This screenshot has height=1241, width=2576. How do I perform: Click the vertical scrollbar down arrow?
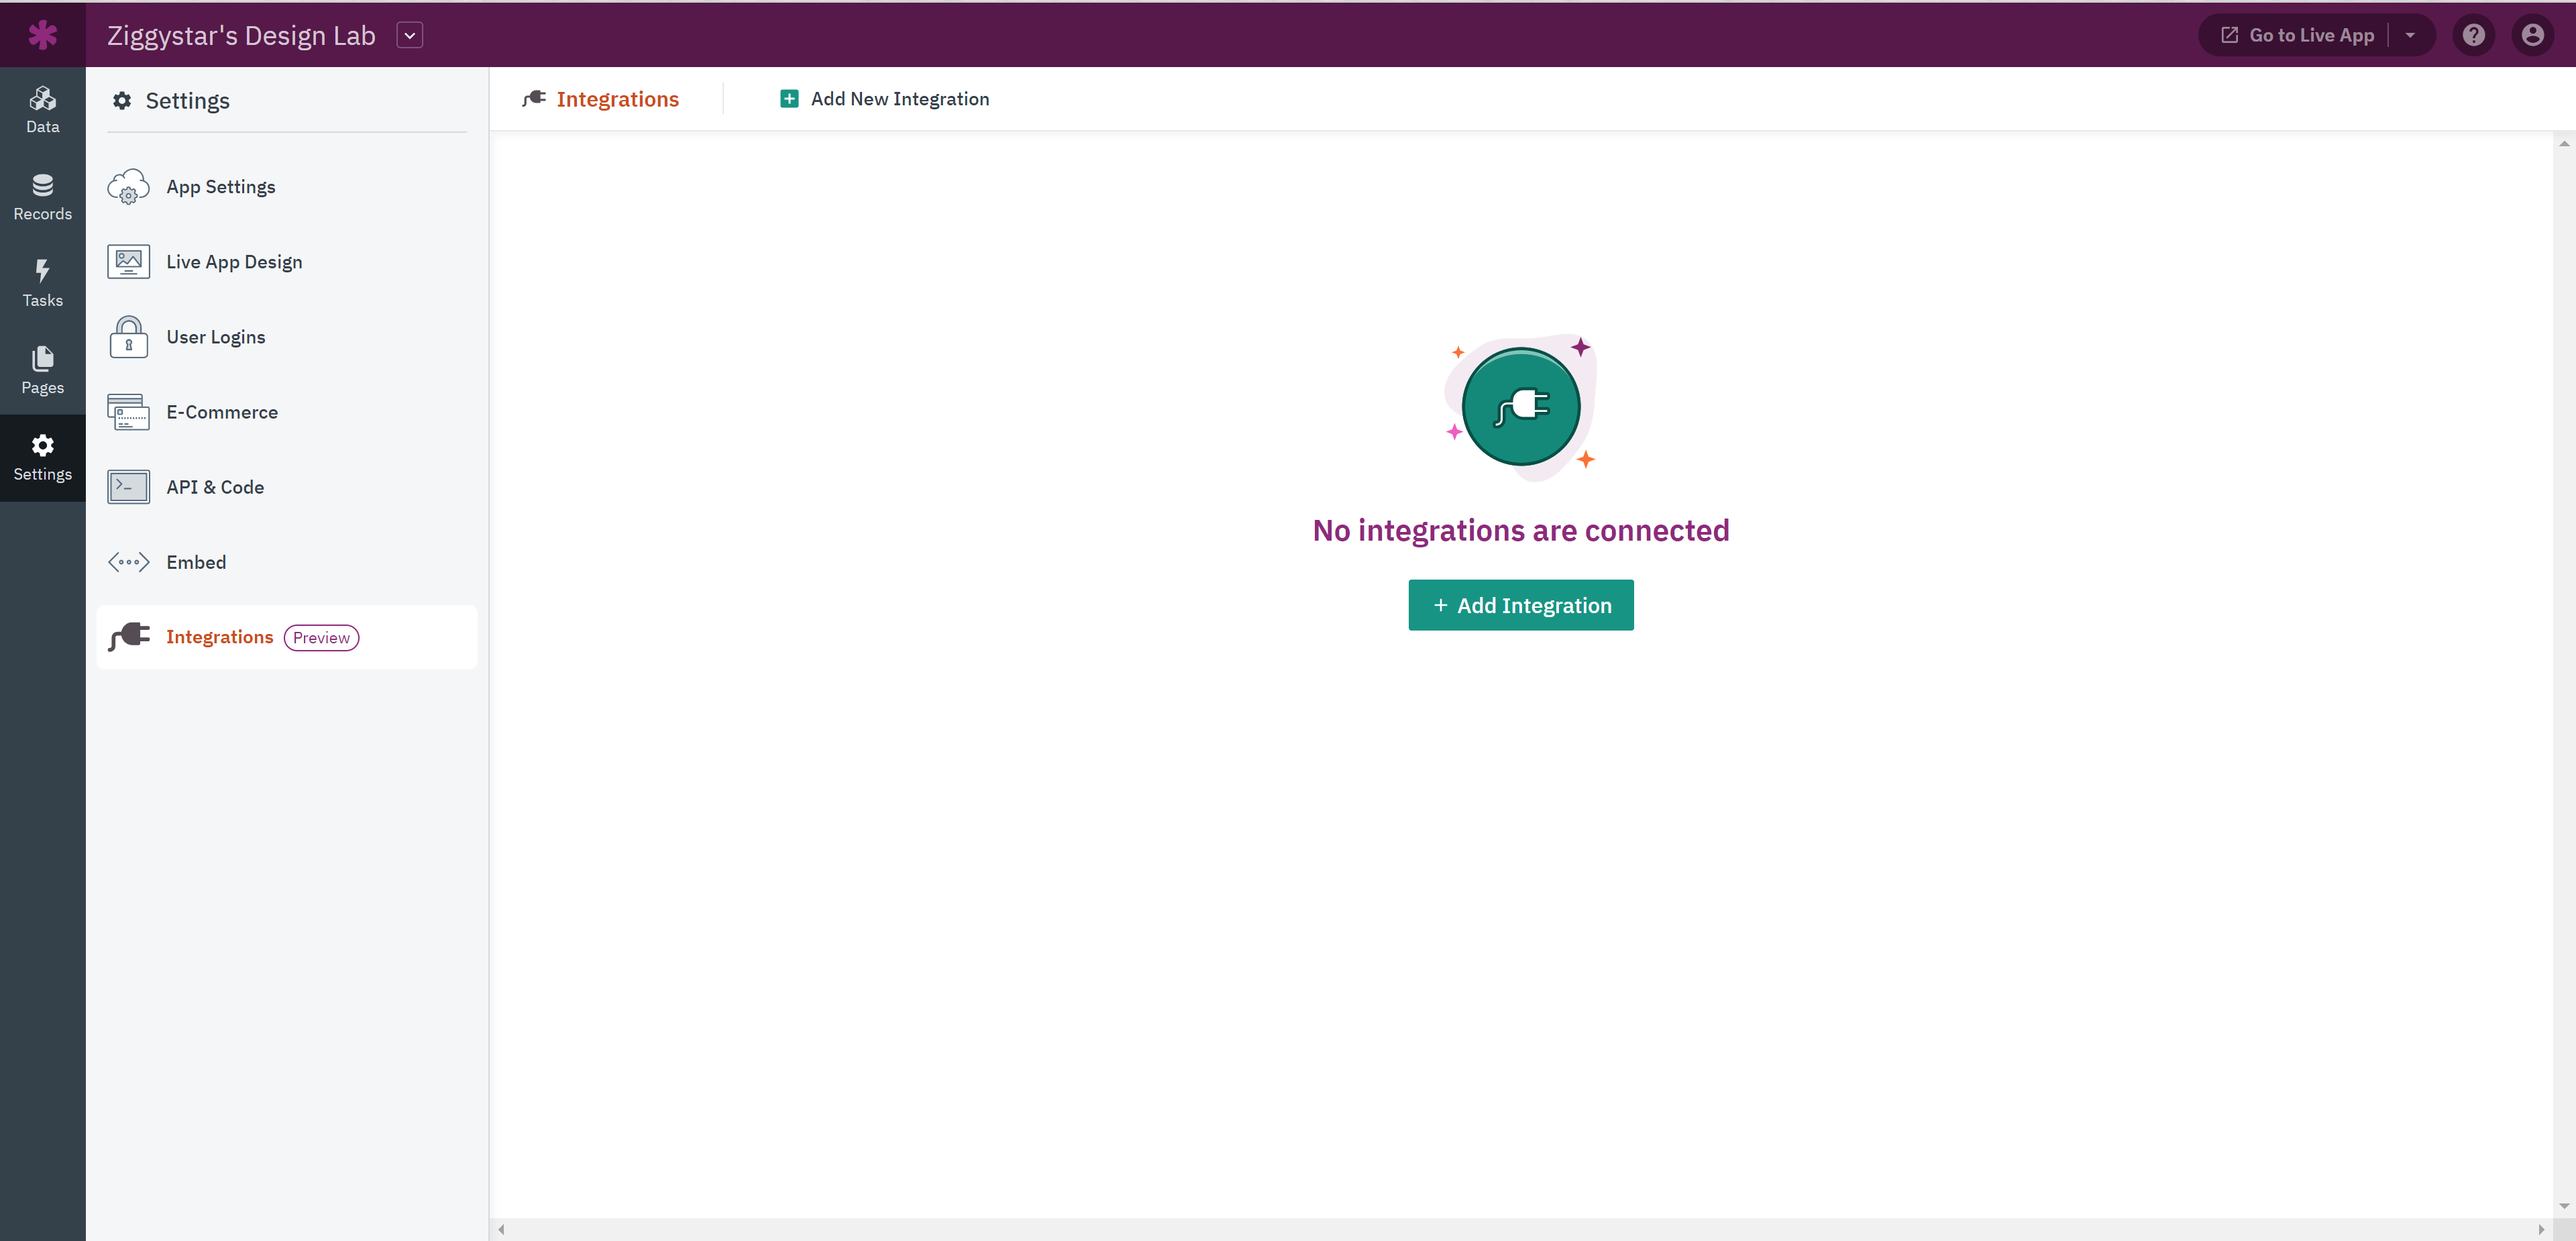click(x=2564, y=1206)
